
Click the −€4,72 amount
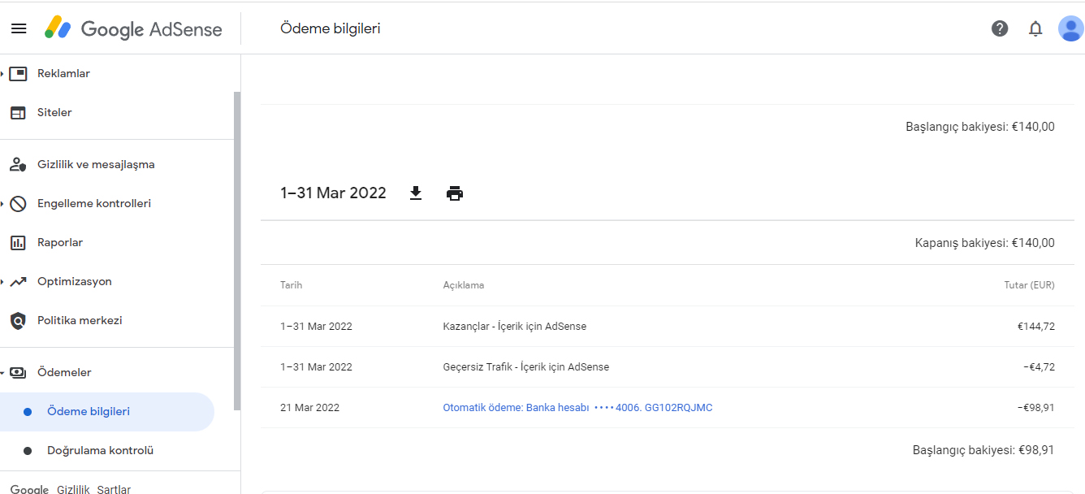(1039, 367)
